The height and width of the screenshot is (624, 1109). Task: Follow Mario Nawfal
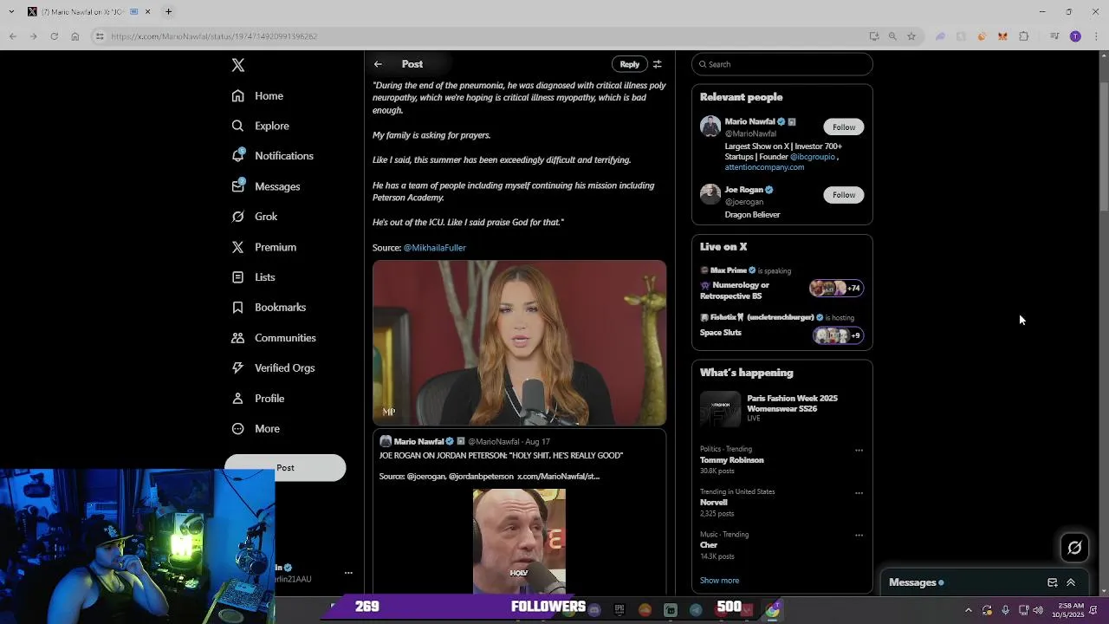pyautogui.click(x=844, y=127)
